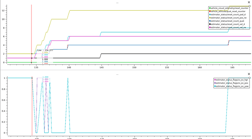
Task: Click the 0.2 label on lower plot y-axis
Action: [3, 122]
